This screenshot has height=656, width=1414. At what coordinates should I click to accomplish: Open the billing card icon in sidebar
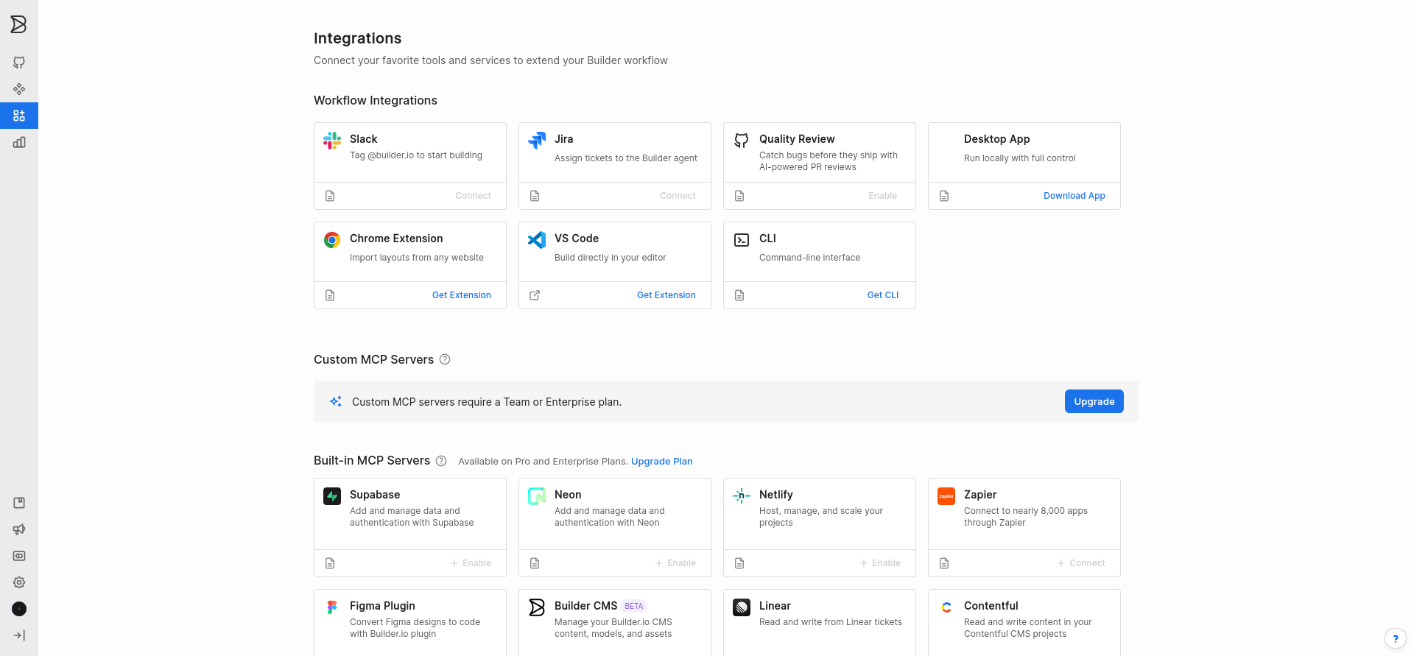click(x=19, y=556)
